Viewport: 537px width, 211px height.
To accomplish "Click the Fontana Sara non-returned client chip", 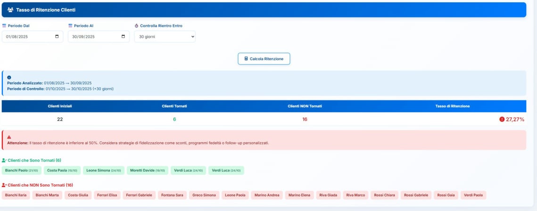I will click(x=172, y=195).
